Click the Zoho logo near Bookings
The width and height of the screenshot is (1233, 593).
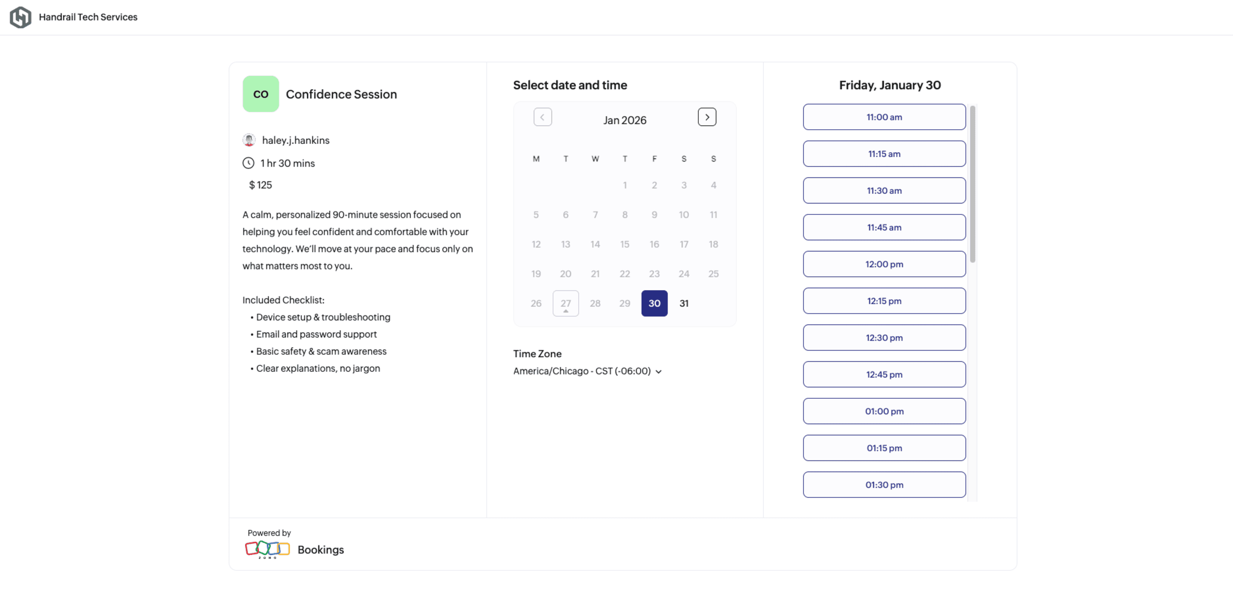click(267, 549)
